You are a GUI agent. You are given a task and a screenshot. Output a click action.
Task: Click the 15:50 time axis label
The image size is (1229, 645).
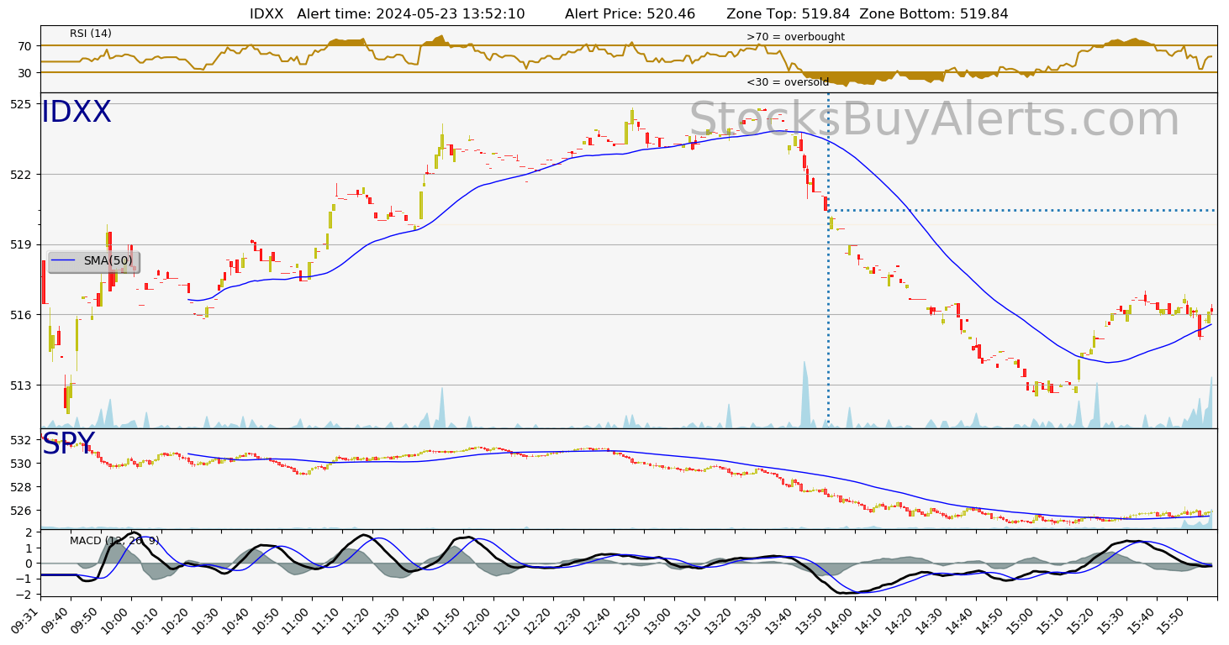(1173, 622)
